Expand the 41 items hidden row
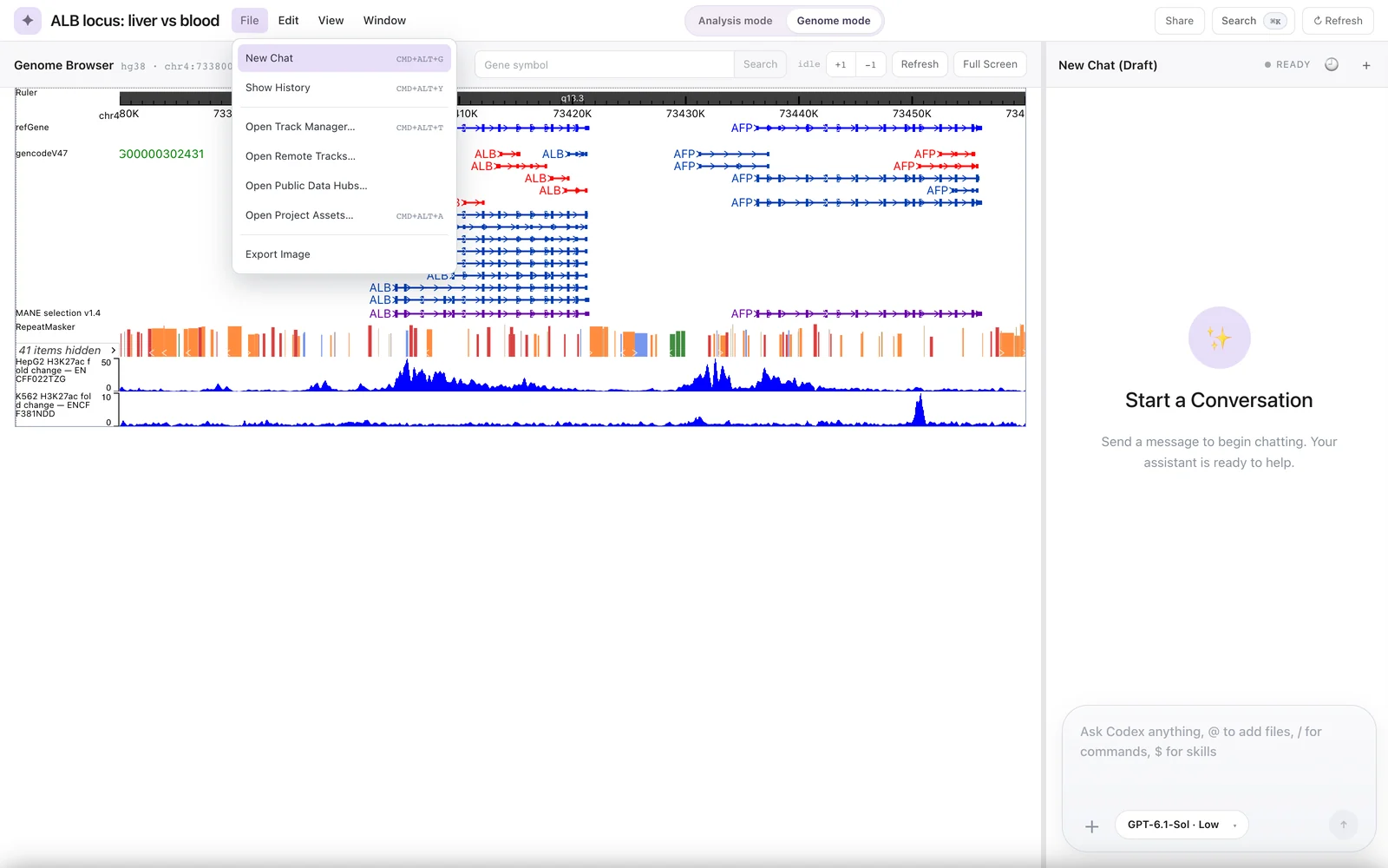The height and width of the screenshot is (868, 1388). (x=67, y=350)
